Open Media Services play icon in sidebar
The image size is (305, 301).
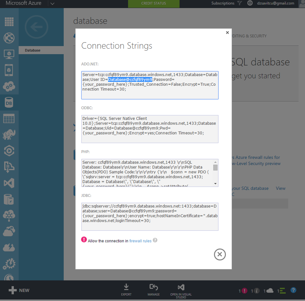9,150
